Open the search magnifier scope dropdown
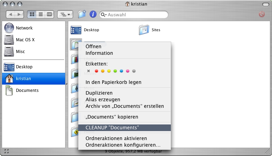Image resolution: width=272 pixels, height=156 pixels. (104, 15)
